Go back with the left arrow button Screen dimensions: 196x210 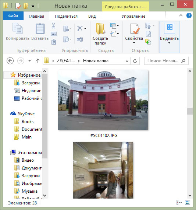10,61
